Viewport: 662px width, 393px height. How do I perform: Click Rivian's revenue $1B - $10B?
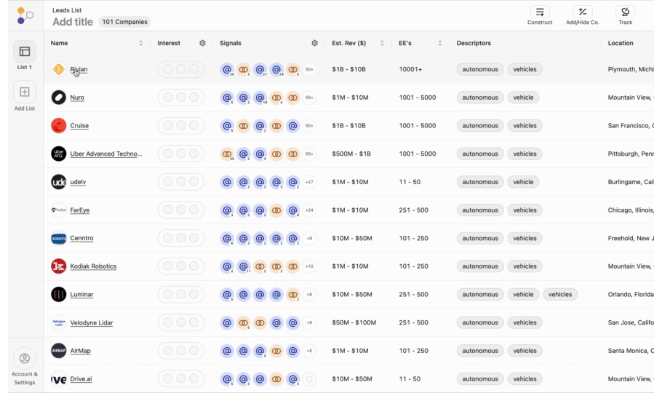point(348,69)
